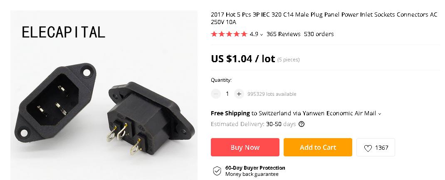Add the item to cart
445x180 pixels.
coord(318,147)
